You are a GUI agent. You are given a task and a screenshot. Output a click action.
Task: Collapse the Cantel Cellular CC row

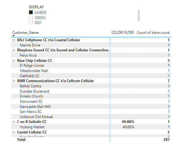14,133
